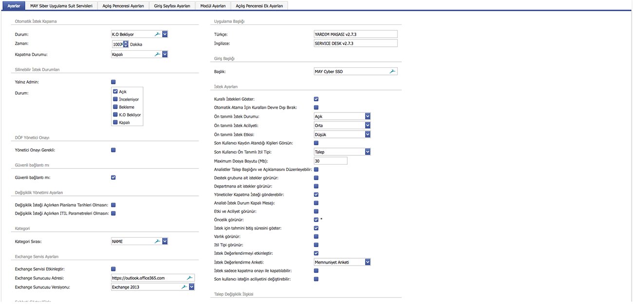Check K.O Bekliyor in the deletable states list
633x305 pixels.
coord(115,114)
